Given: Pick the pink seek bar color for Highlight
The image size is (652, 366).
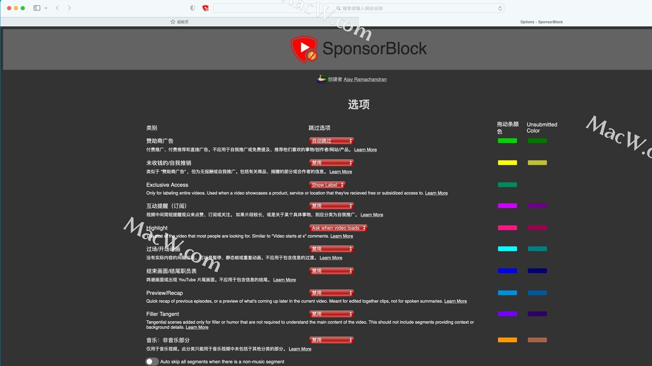Looking at the screenshot, I should (507, 228).
